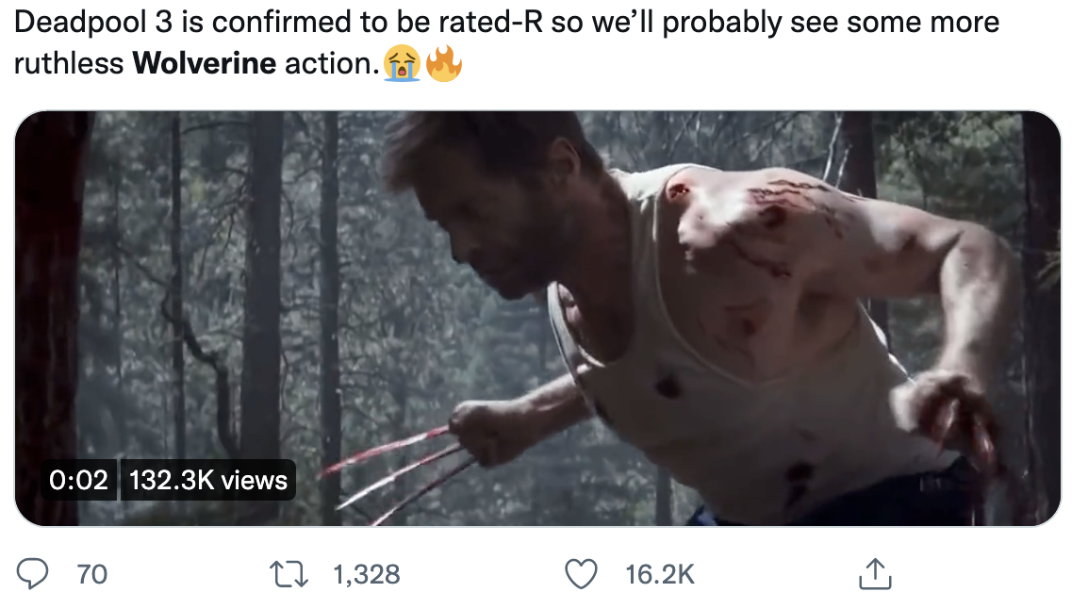The image size is (1088, 609).
Task: Click the 0:02 video duration badge
Action: click(79, 480)
